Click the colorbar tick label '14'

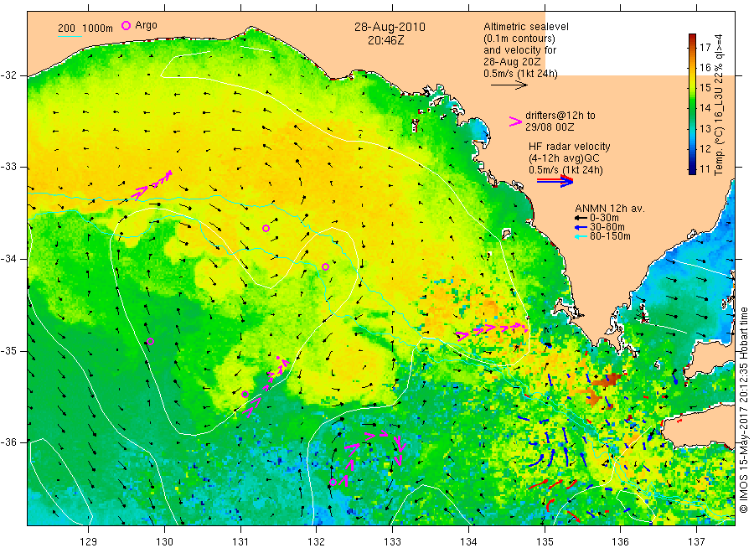[x=705, y=108]
